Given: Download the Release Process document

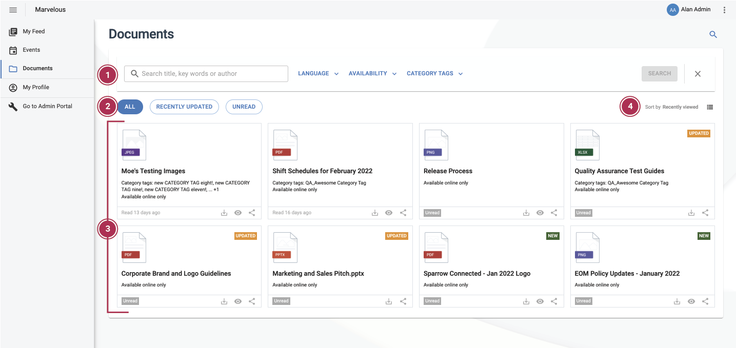Looking at the screenshot, I should tap(526, 213).
